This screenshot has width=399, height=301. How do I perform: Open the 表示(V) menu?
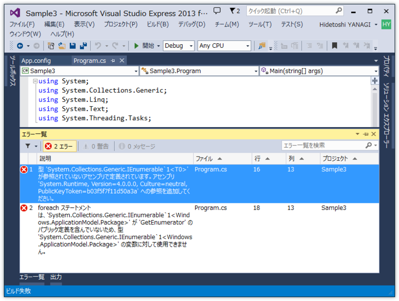[x=84, y=24]
